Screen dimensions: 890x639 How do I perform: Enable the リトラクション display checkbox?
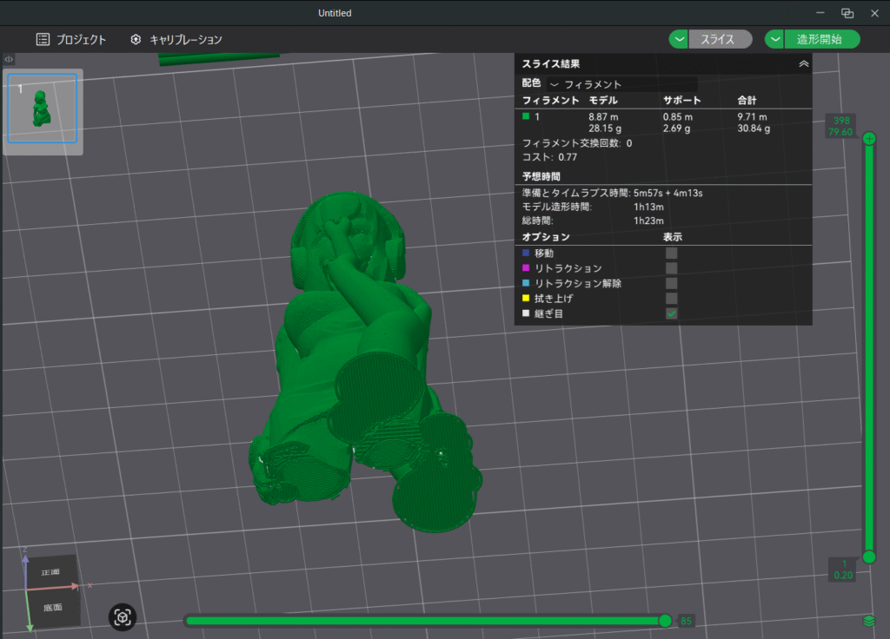672,268
